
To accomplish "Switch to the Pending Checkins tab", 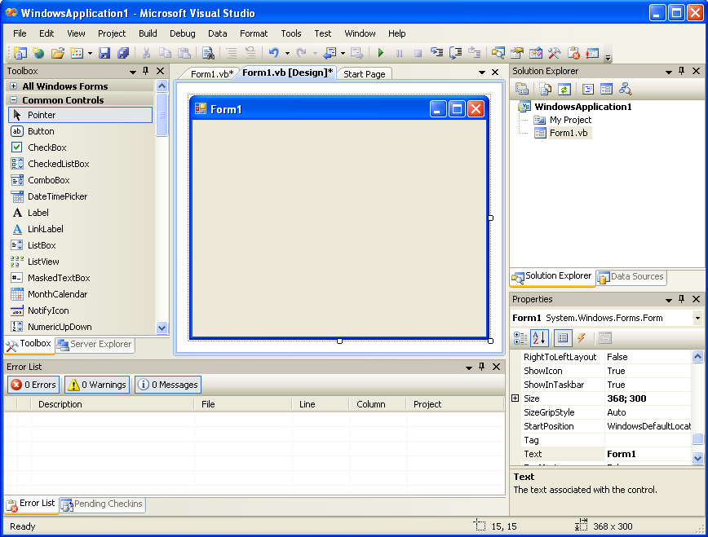I will click(x=101, y=504).
